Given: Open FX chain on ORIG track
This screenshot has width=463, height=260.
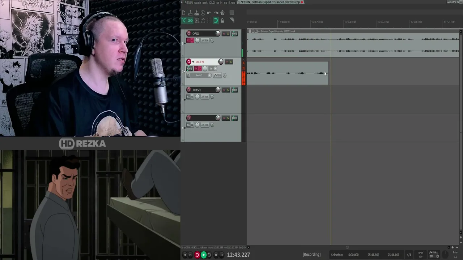Looking at the screenshot, I should [x=188, y=40].
